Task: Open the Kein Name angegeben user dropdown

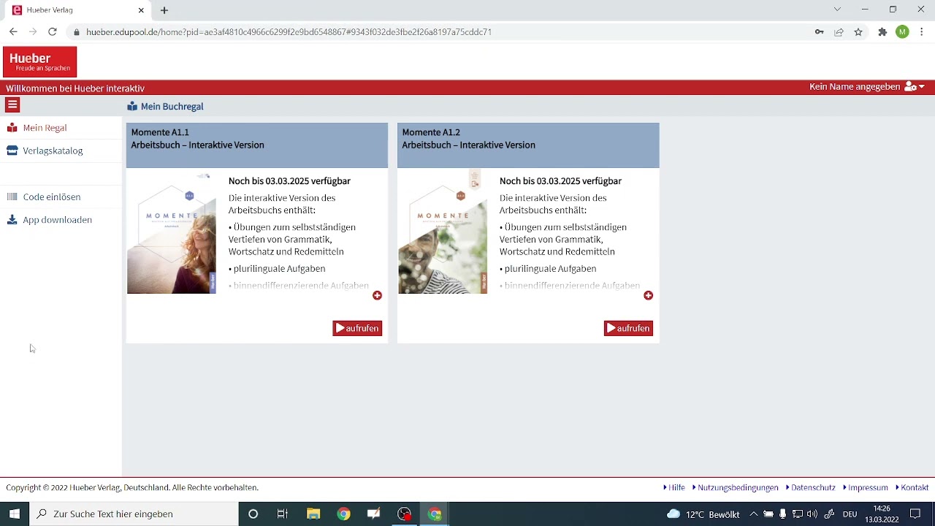Action: 867,87
